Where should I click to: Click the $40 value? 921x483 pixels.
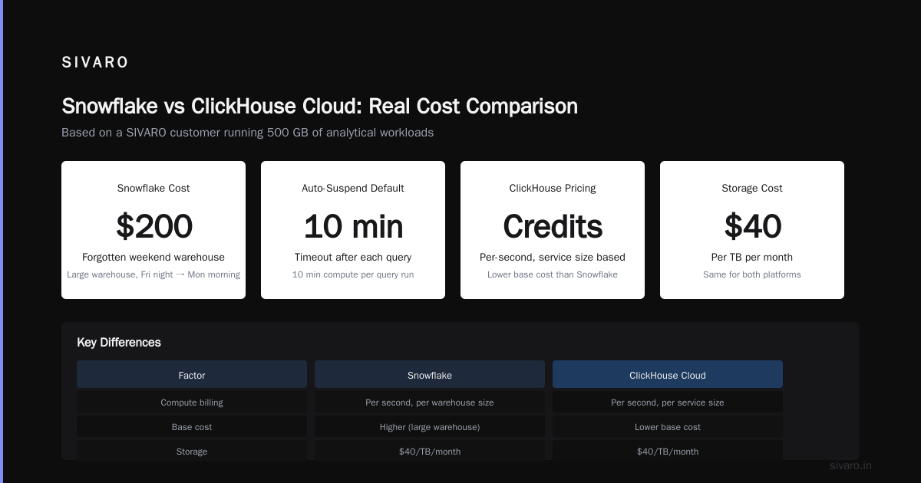752,226
